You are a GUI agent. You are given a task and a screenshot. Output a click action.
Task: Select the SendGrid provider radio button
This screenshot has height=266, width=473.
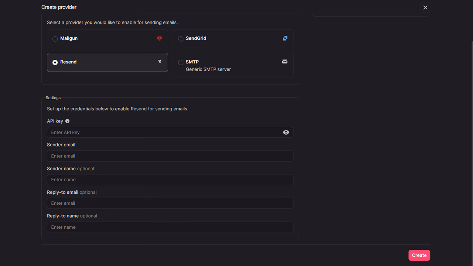(181, 39)
